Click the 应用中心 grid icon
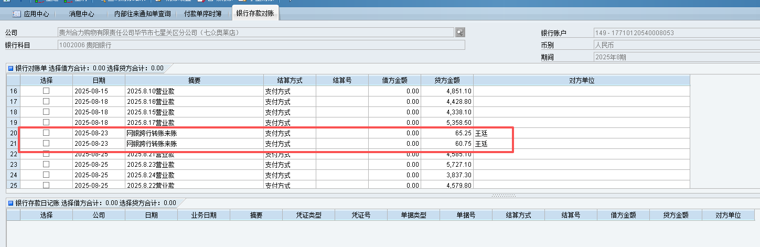760x247 pixels. click(x=17, y=14)
